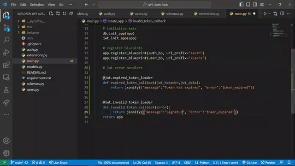The image size is (295, 166).
Task: Open run options dropdown arrow
Action: [x=269, y=13]
